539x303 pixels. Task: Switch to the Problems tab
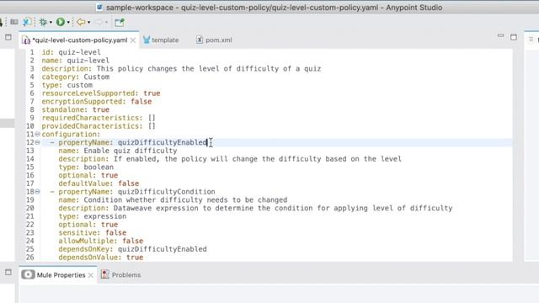pos(121,275)
